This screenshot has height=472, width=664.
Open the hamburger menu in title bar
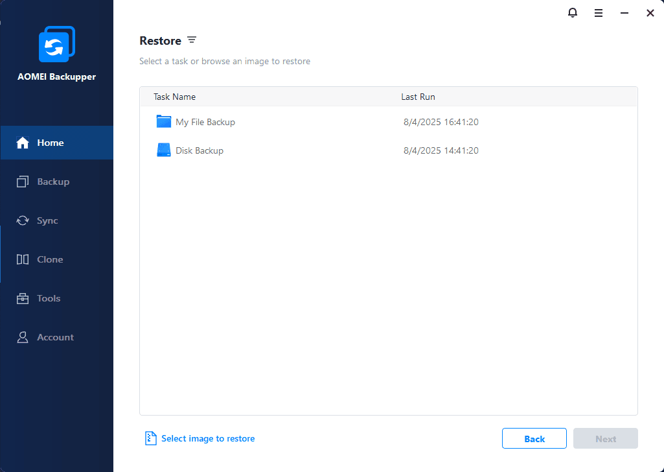coord(599,13)
